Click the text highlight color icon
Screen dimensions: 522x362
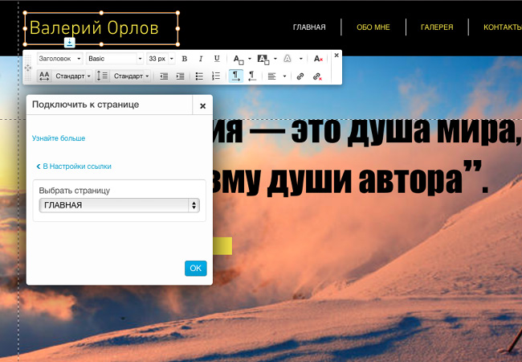pyautogui.click(x=263, y=60)
